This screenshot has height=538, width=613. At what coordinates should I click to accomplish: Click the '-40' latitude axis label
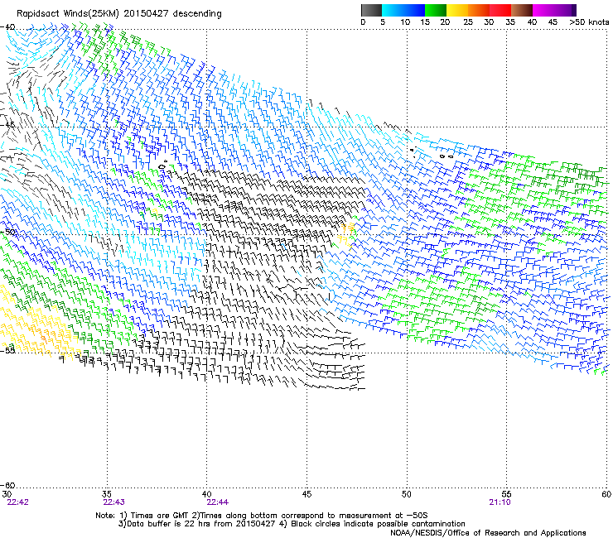pos(7,27)
